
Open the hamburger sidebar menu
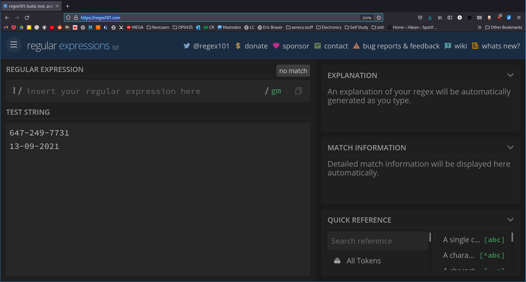(x=14, y=45)
